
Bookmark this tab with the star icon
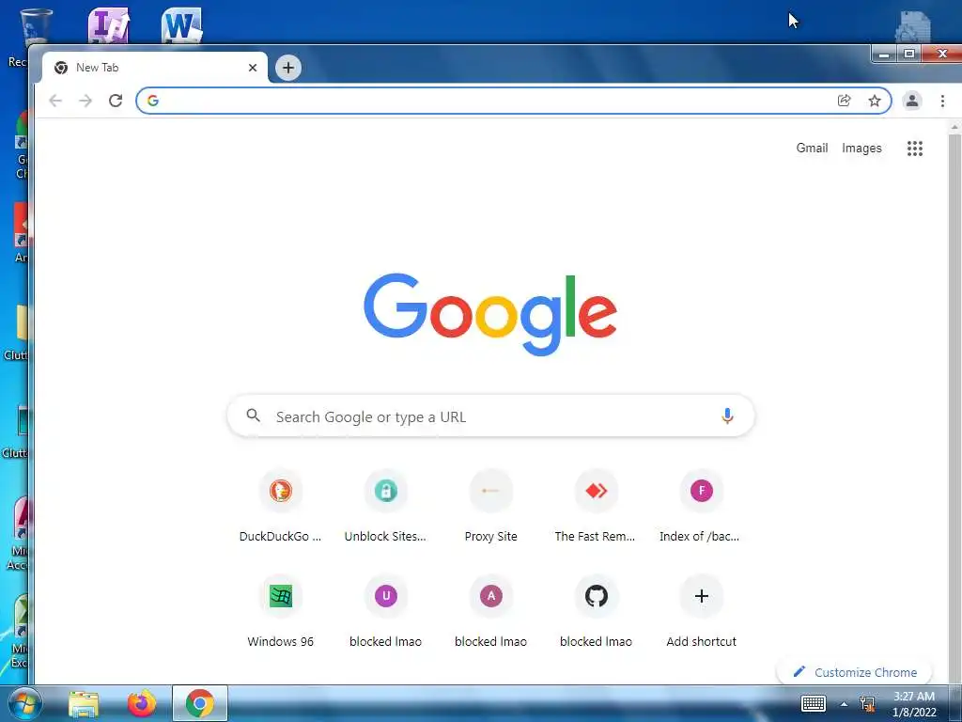[x=875, y=101]
